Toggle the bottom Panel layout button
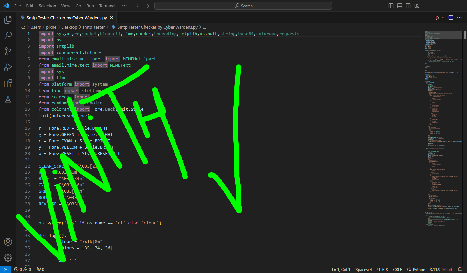Viewport: 467px width, 273px height. coord(400,6)
